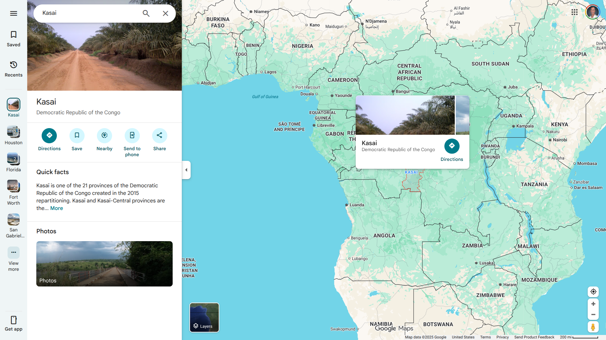Send Kasai location to phone
606x340 pixels.
pyautogui.click(x=132, y=135)
